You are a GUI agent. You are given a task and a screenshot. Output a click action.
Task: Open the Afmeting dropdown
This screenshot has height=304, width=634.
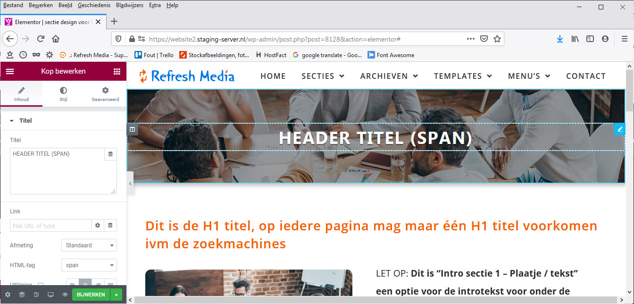tap(89, 245)
